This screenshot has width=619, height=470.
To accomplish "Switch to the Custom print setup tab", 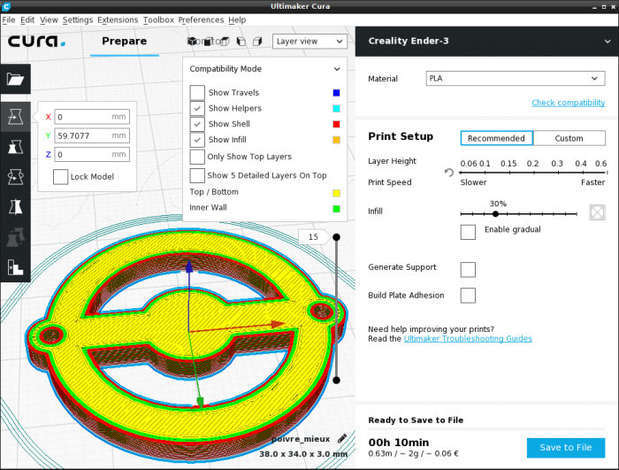I will pos(569,138).
